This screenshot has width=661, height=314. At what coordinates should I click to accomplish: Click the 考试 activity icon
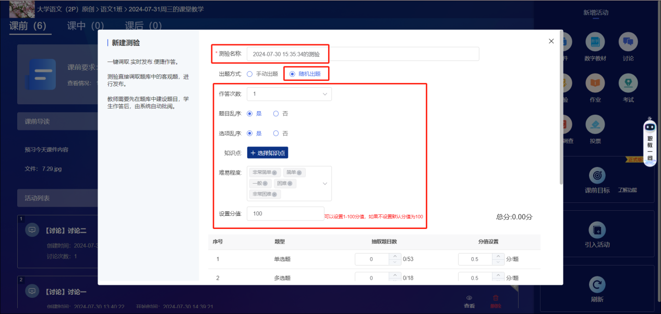[628, 83]
